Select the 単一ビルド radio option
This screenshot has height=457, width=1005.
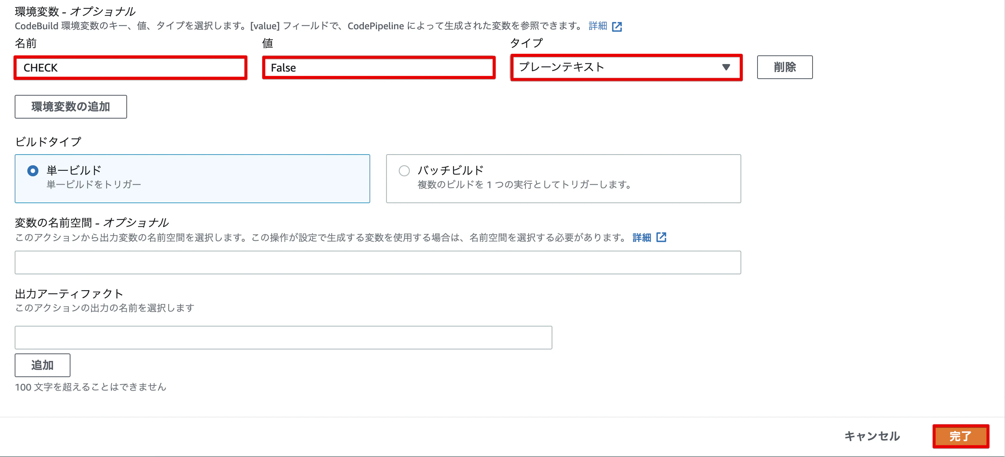click(x=33, y=171)
